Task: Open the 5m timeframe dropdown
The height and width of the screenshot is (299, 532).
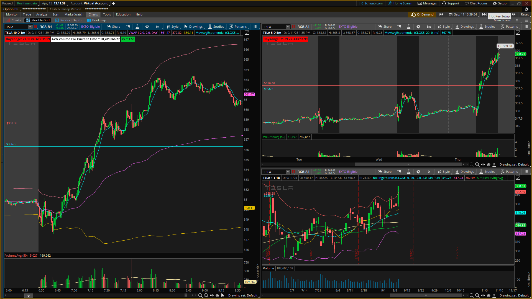Action: (429, 27)
